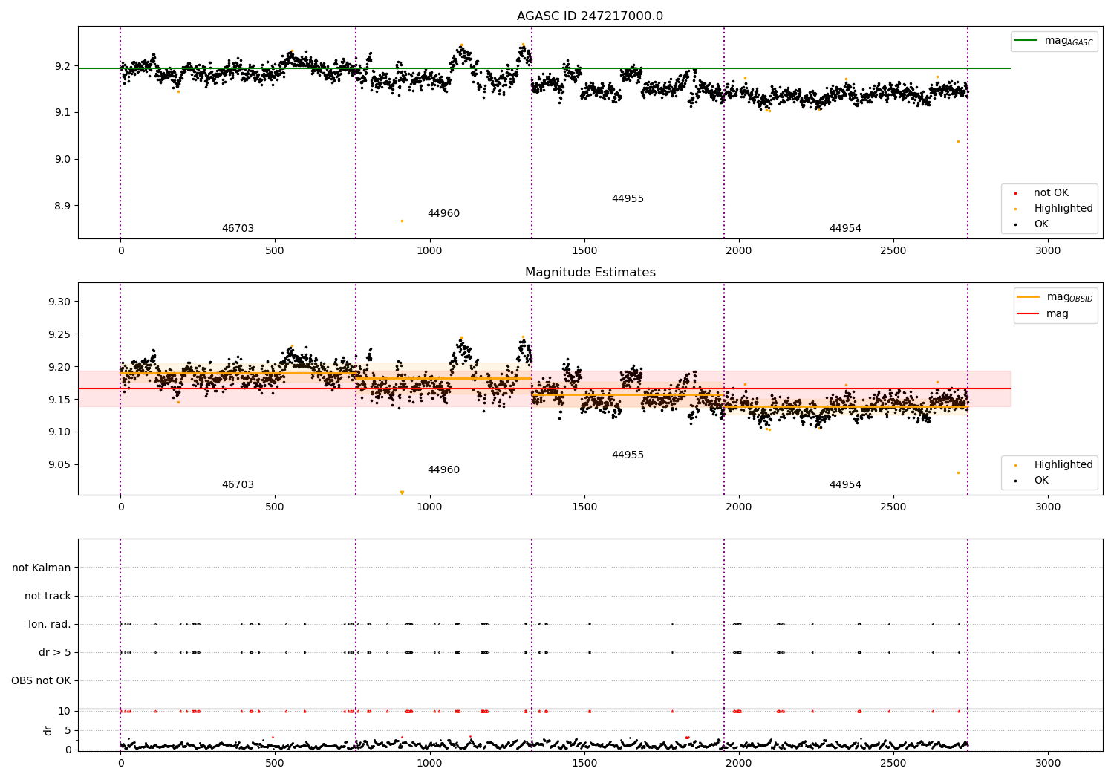Click obsid label 46703 in Magnitude Estimates plot
Viewport: 1114px width, 780px height.
238,485
